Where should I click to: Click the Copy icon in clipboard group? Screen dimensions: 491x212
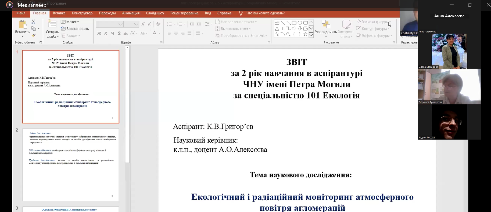(34, 28)
